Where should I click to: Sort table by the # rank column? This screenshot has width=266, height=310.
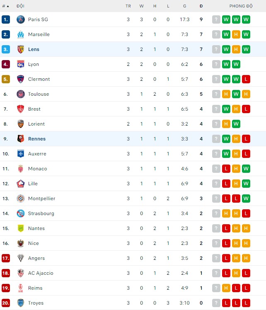coord(5,6)
